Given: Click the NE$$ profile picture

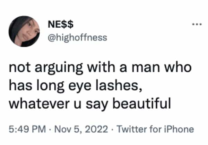Looking at the screenshot, I should (x=23, y=31).
